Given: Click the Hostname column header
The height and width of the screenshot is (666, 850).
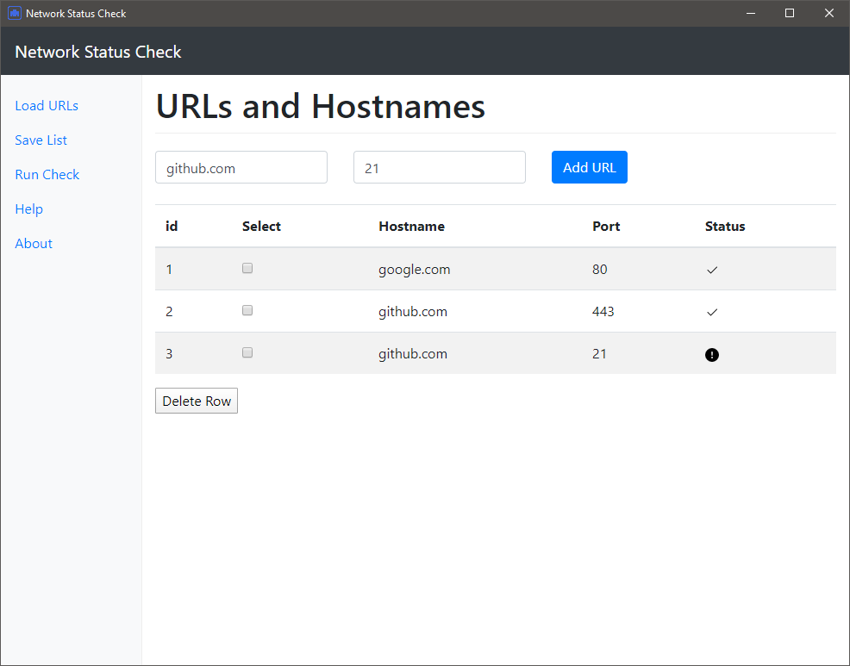Looking at the screenshot, I should click(x=411, y=227).
